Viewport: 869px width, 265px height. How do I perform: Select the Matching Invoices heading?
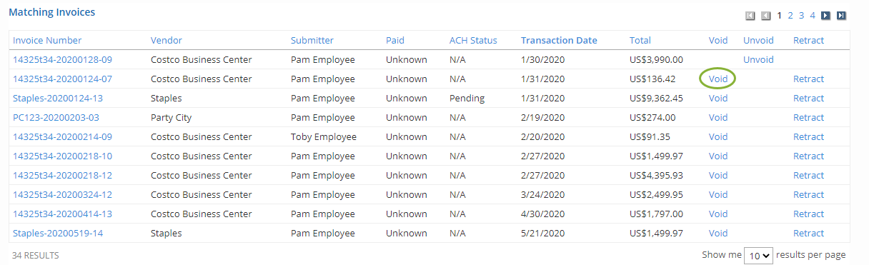[x=51, y=12]
